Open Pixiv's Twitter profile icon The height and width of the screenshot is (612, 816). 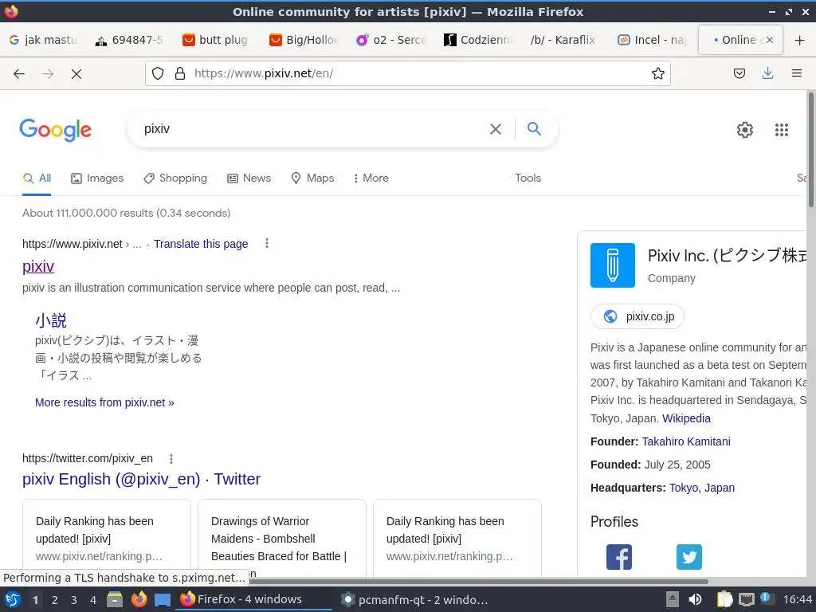click(689, 557)
